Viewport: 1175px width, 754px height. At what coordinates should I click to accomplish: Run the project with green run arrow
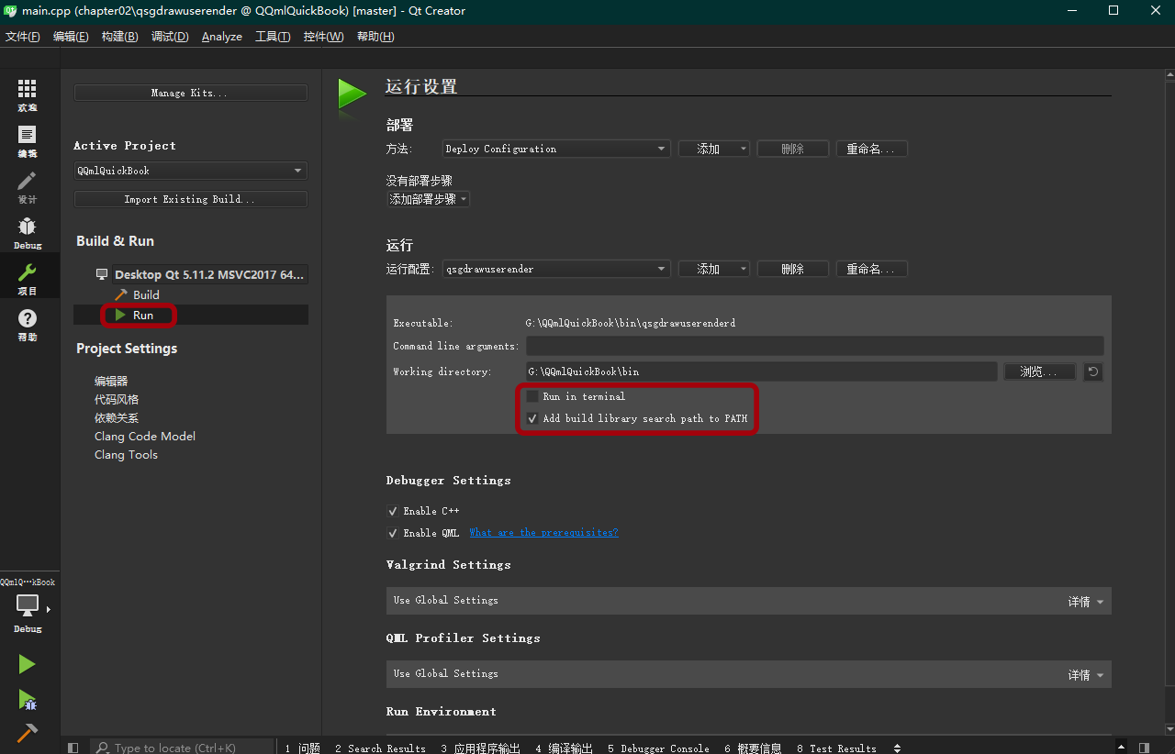pos(27,663)
